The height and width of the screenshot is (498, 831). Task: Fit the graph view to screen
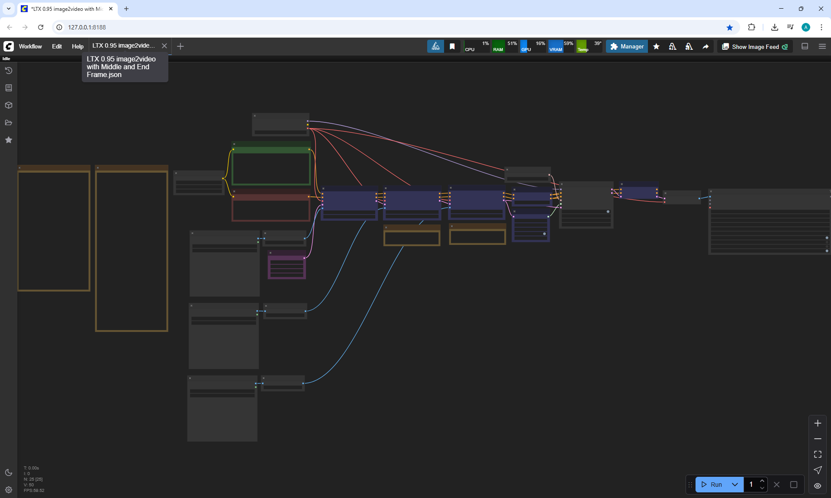818,454
